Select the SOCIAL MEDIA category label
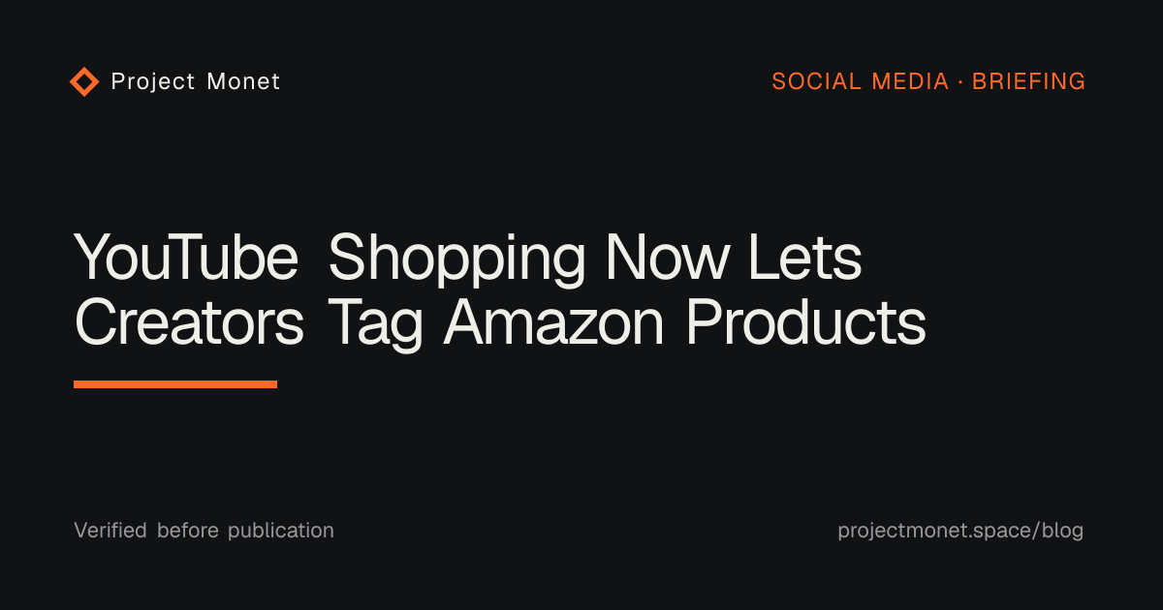This screenshot has width=1163, height=610. (x=861, y=81)
